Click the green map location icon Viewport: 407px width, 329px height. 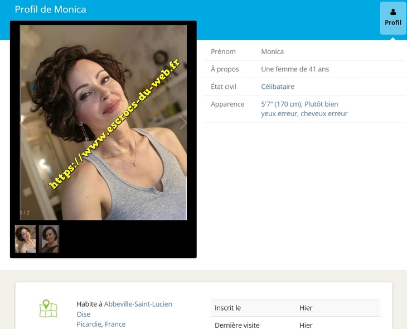coord(49,309)
